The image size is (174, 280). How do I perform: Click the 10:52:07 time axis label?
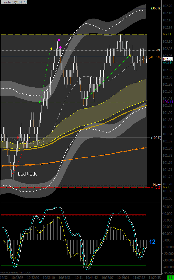[x=108, y=278]
